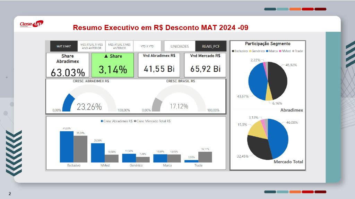Toggle the UNIDADES button
355x199 pixels.
click(180, 46)
